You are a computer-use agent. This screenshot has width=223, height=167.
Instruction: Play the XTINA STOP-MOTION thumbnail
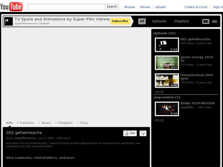point(167,109)
